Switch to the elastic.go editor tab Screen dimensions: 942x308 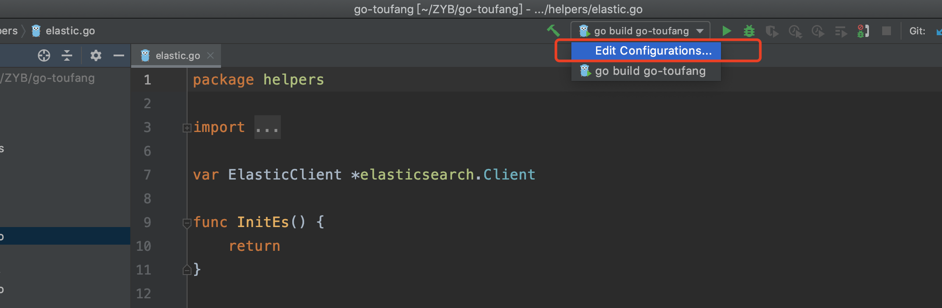point(177,56)
